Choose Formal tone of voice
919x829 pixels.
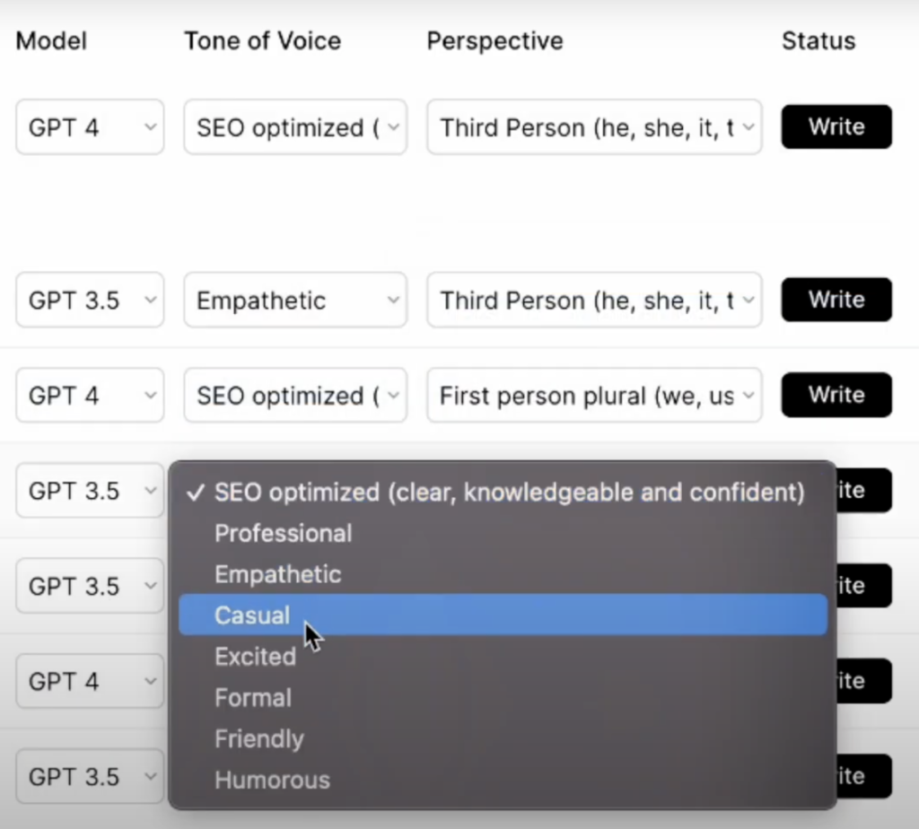pyautogui.click(x=252, y=698)
